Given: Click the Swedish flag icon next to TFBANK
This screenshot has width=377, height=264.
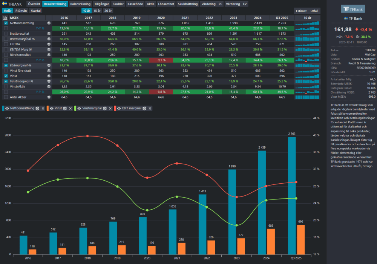Looking at the screenshot, I should coord(4,4).
